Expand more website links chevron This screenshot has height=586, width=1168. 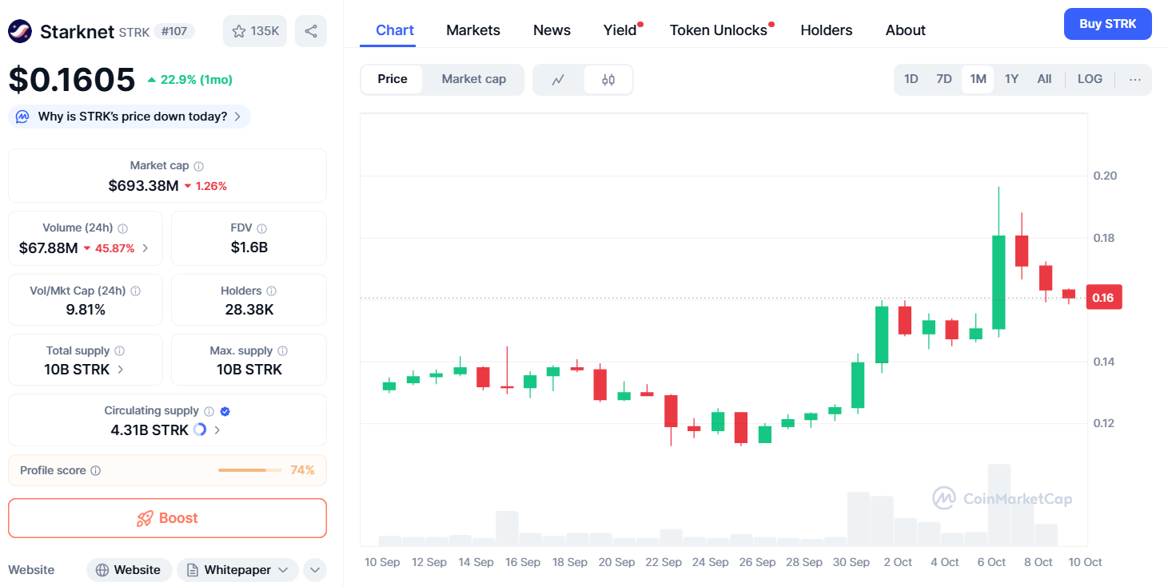click(x=315, y=570)
